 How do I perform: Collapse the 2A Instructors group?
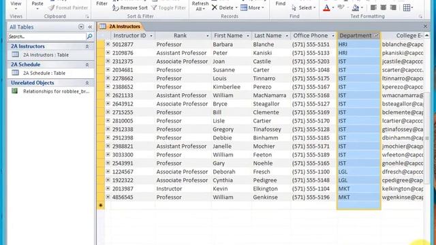tap(87, 46)
